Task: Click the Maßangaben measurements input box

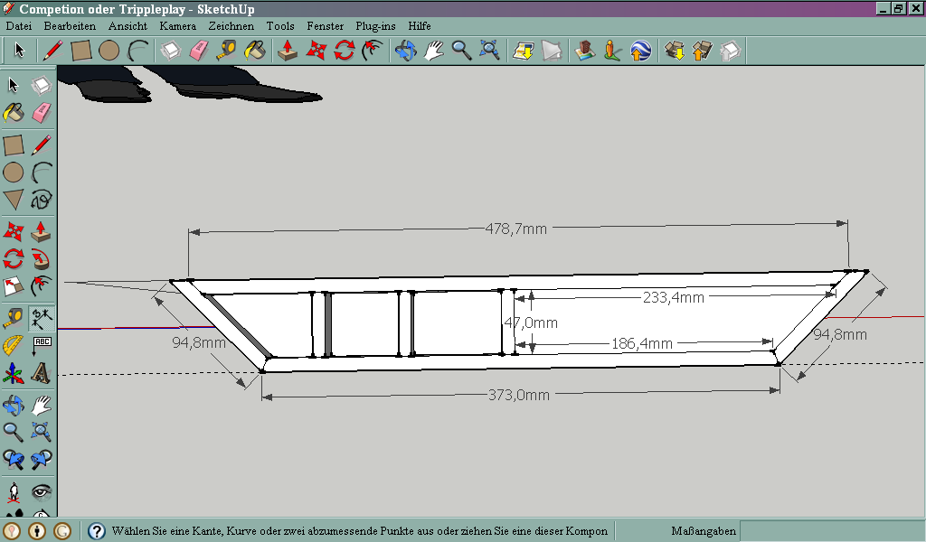Action: pyautogui.click(x=830, y=531)
